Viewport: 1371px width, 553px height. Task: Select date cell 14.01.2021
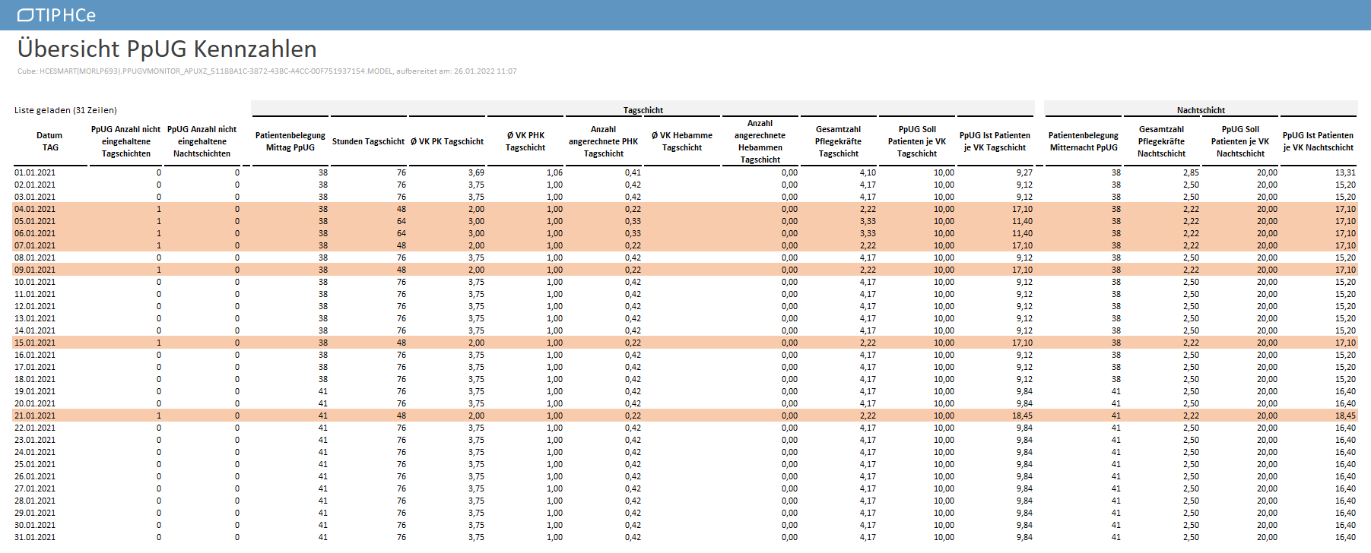35,330
